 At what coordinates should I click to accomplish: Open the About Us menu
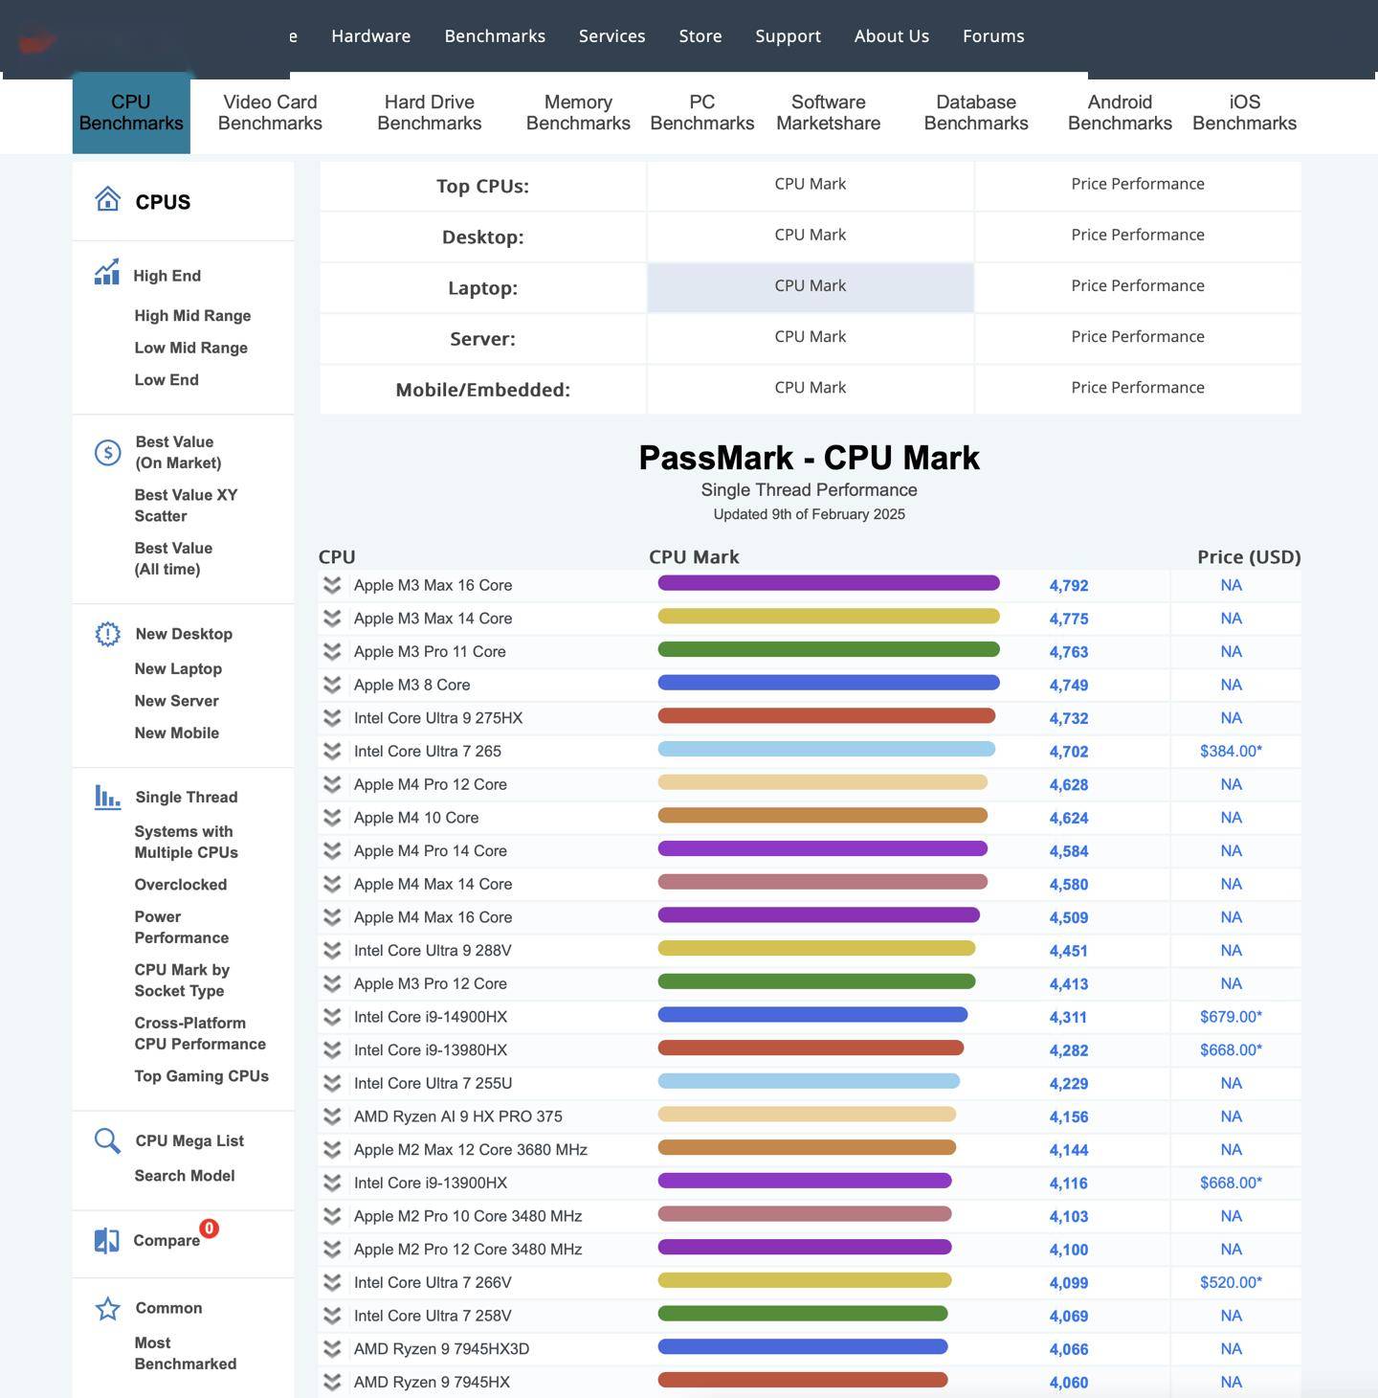(892, 36)
